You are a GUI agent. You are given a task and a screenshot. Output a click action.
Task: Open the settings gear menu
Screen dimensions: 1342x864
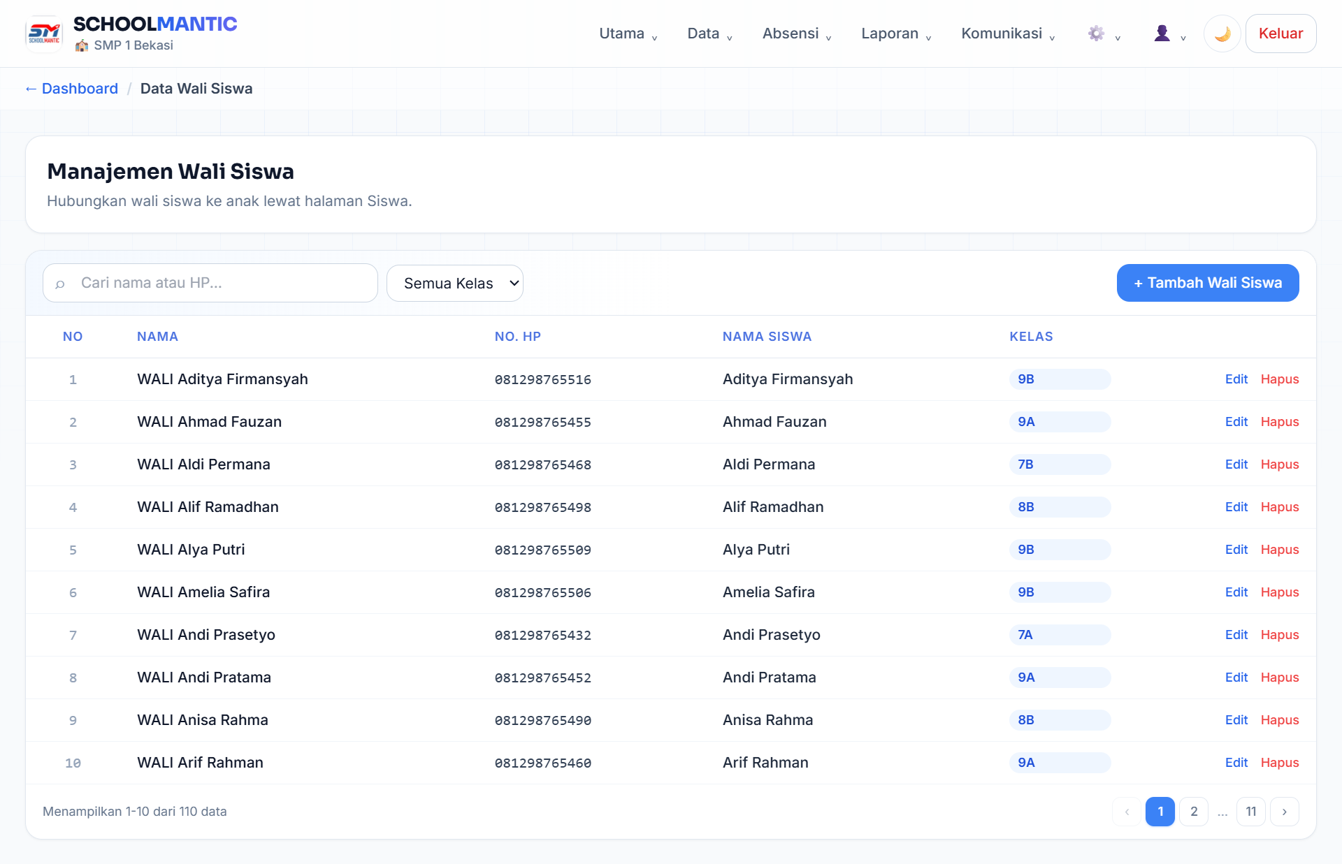coord(1104,34)
